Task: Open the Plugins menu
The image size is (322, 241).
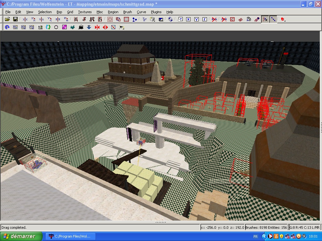Action: pyautogui.click(x=156, y=12)
